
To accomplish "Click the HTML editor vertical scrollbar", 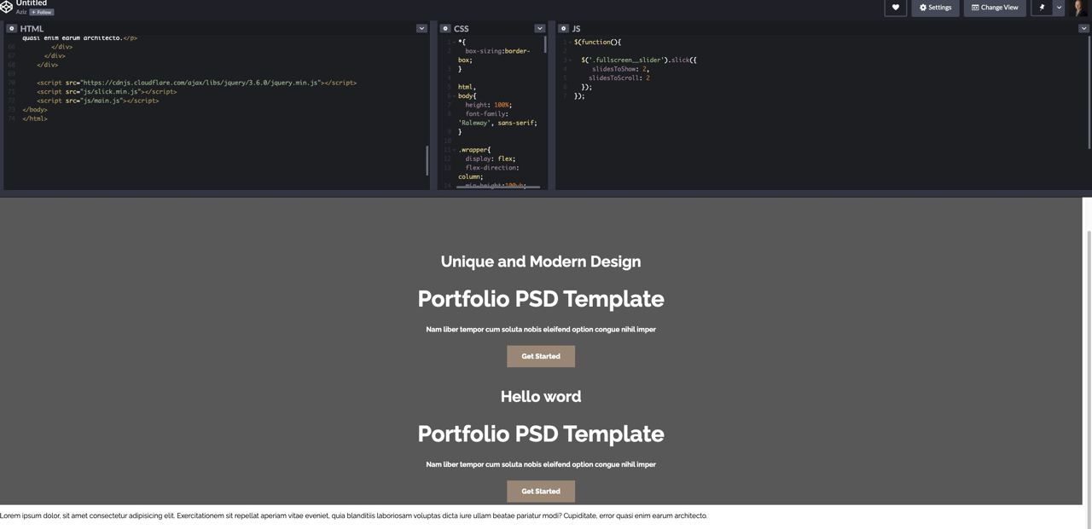I will pyautogui.click(x=427, y=160).
